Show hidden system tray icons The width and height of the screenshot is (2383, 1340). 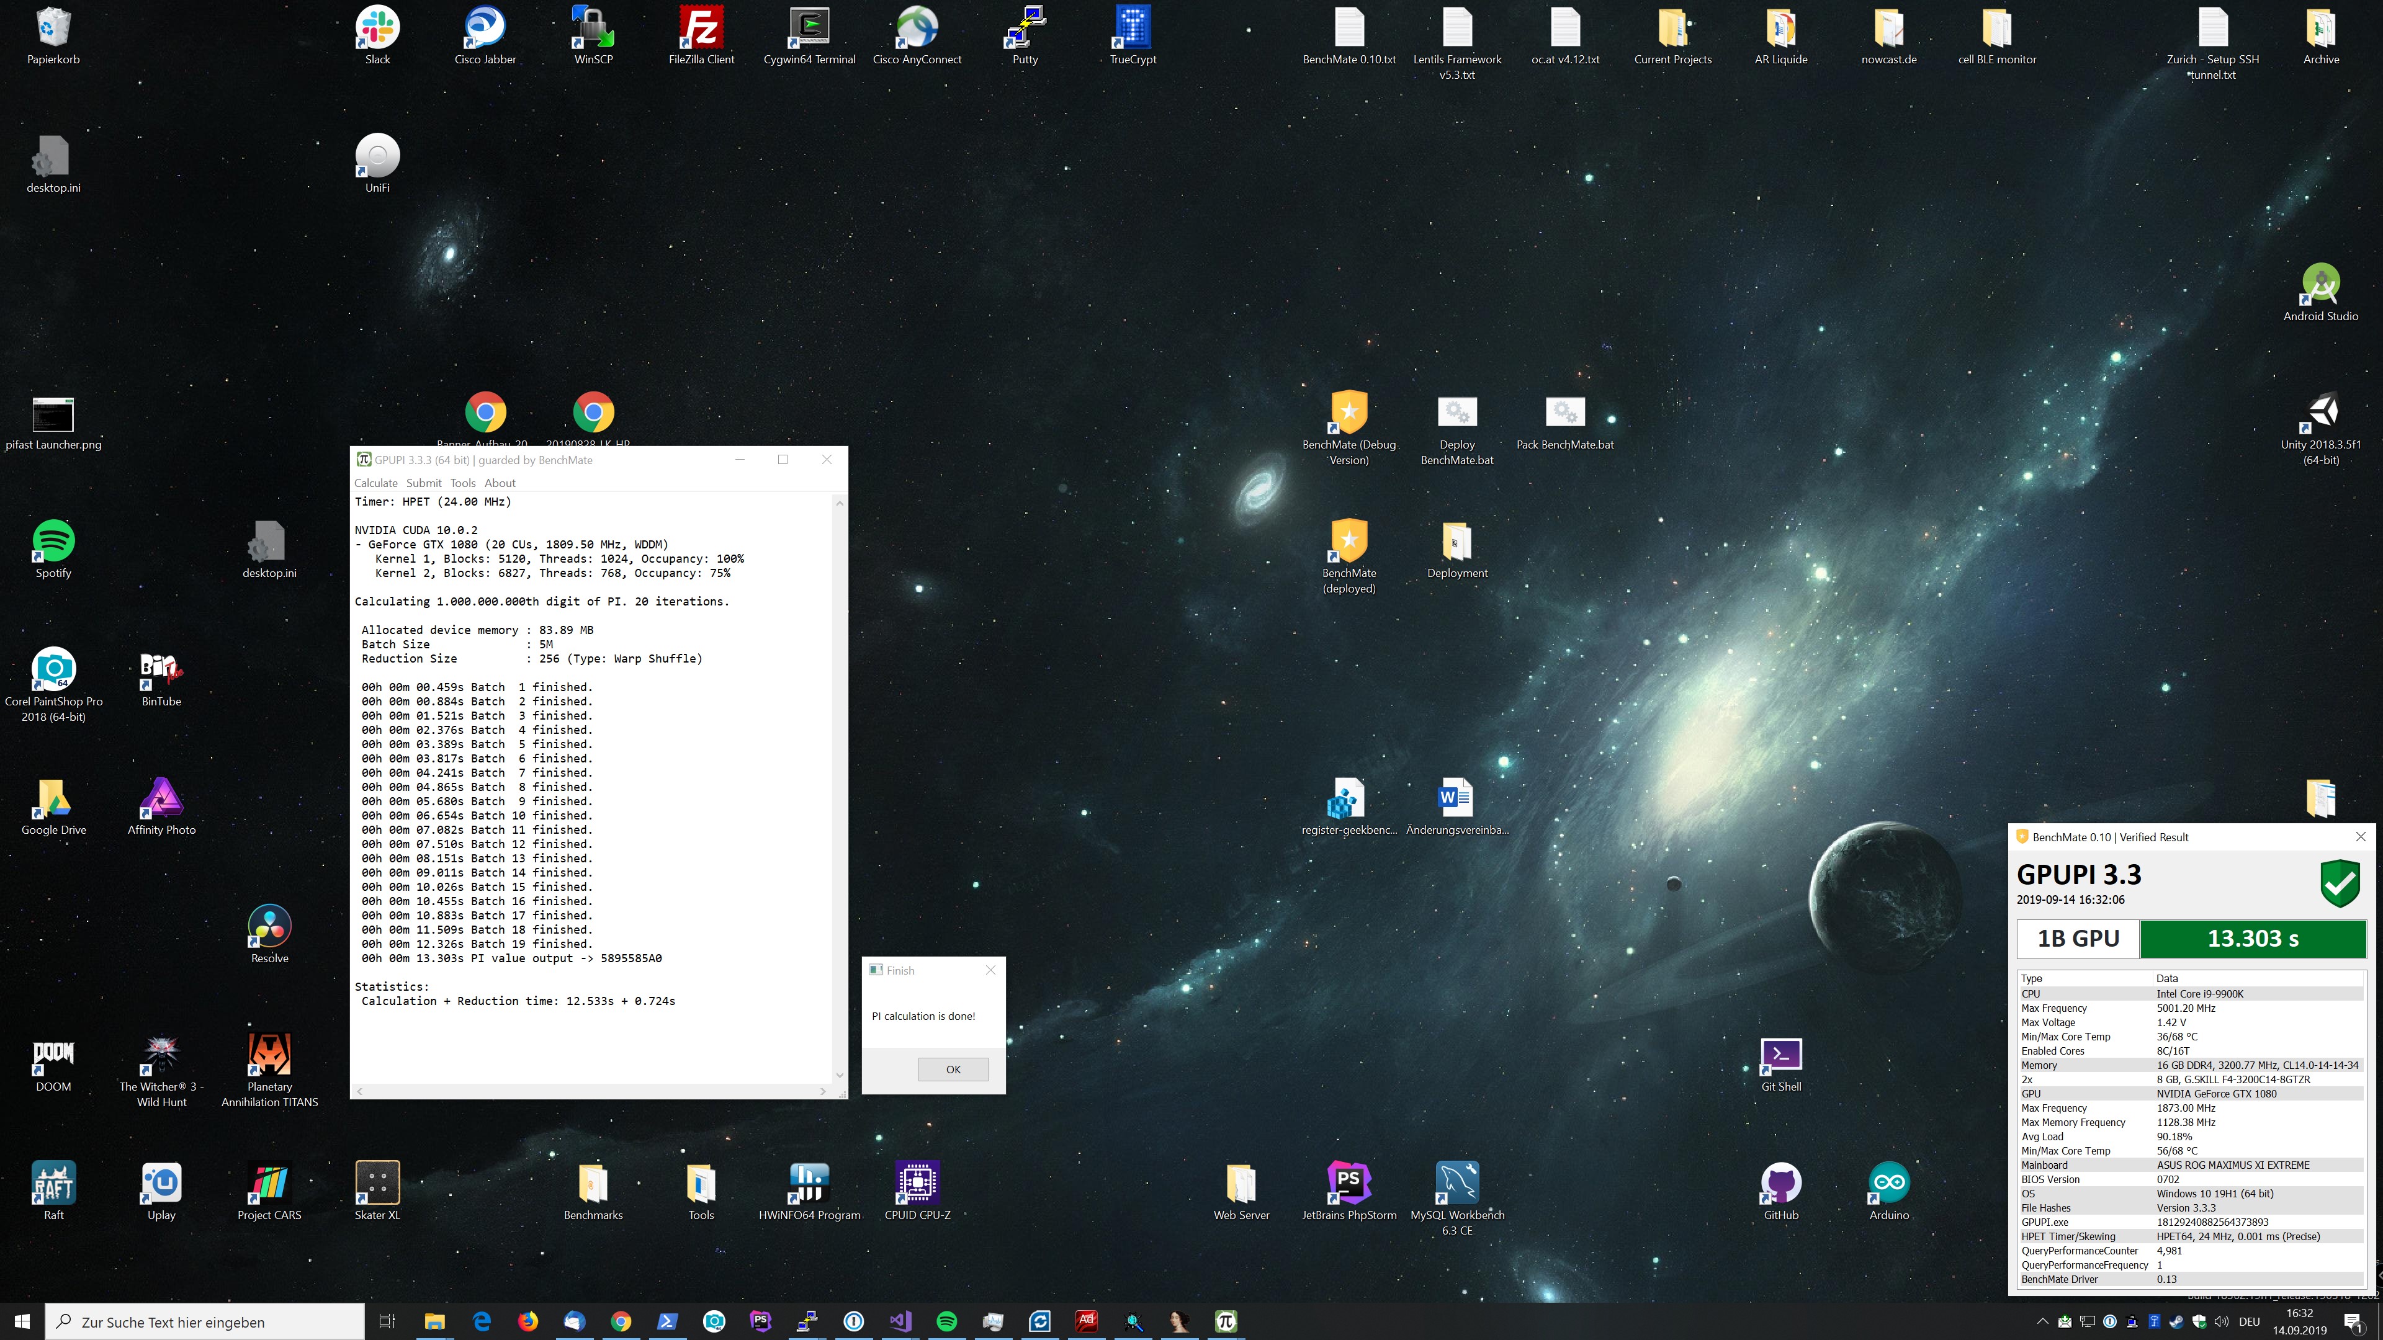[x=2042, y=1321]
